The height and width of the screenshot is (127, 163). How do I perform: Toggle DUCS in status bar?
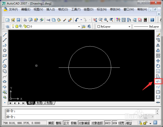tap(108, 123)
